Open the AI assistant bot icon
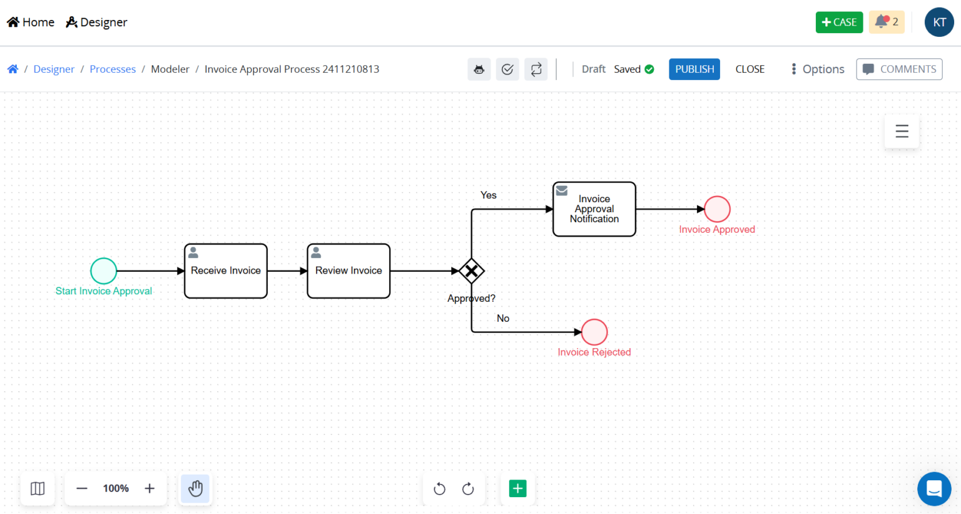961x514 pixels. (479, 69)
